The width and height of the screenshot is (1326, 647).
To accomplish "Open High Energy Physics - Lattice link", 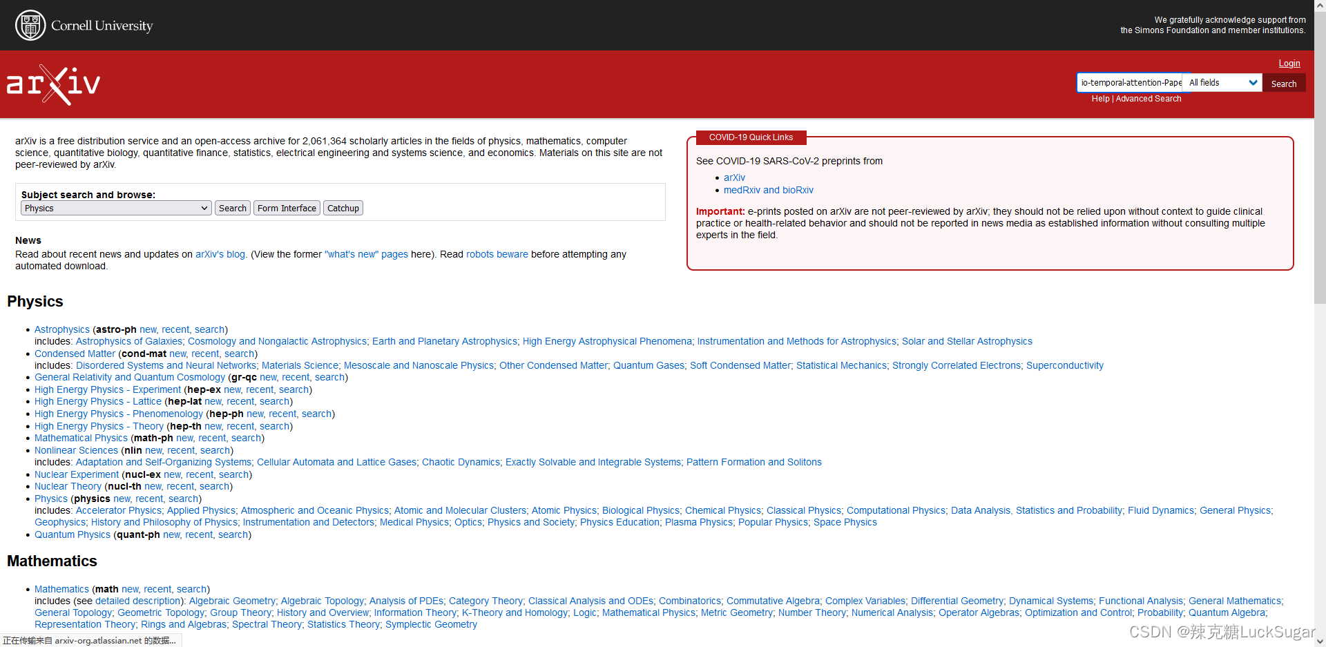I will click(98, 401).
